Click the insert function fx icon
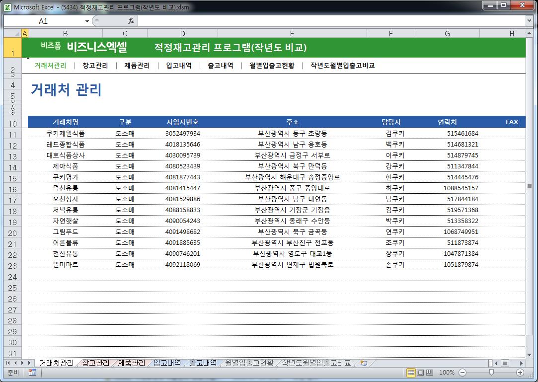Image resolution: width=538 pixels, height=382 pixels. point(131,21)
